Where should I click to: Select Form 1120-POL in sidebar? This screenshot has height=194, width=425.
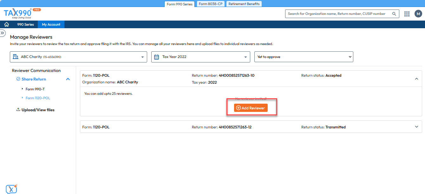point(38,98)
